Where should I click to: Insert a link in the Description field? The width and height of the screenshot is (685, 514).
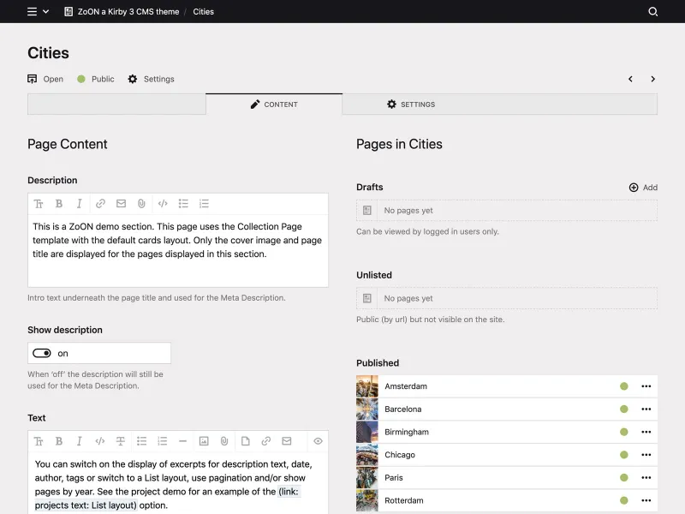tap(99, 203)
